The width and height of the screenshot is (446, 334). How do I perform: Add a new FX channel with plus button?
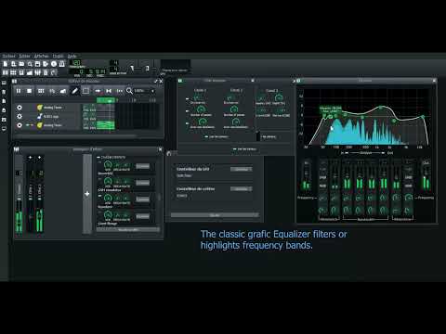point(87,194)
